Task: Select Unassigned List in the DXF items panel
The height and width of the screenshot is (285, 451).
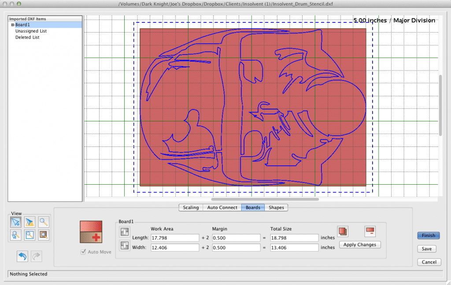Action: tap(31, 31)
